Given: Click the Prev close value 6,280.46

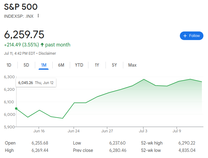Looking at the screenshot, I should [x=118, y=150].
